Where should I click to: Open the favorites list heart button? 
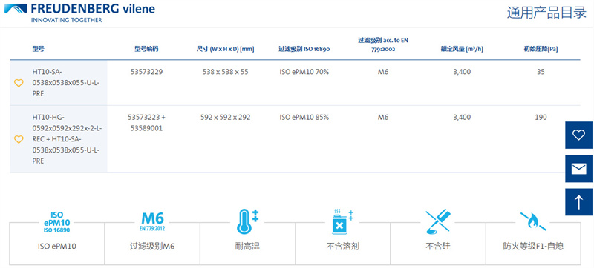pyautogui.click(x=578, y=135)
